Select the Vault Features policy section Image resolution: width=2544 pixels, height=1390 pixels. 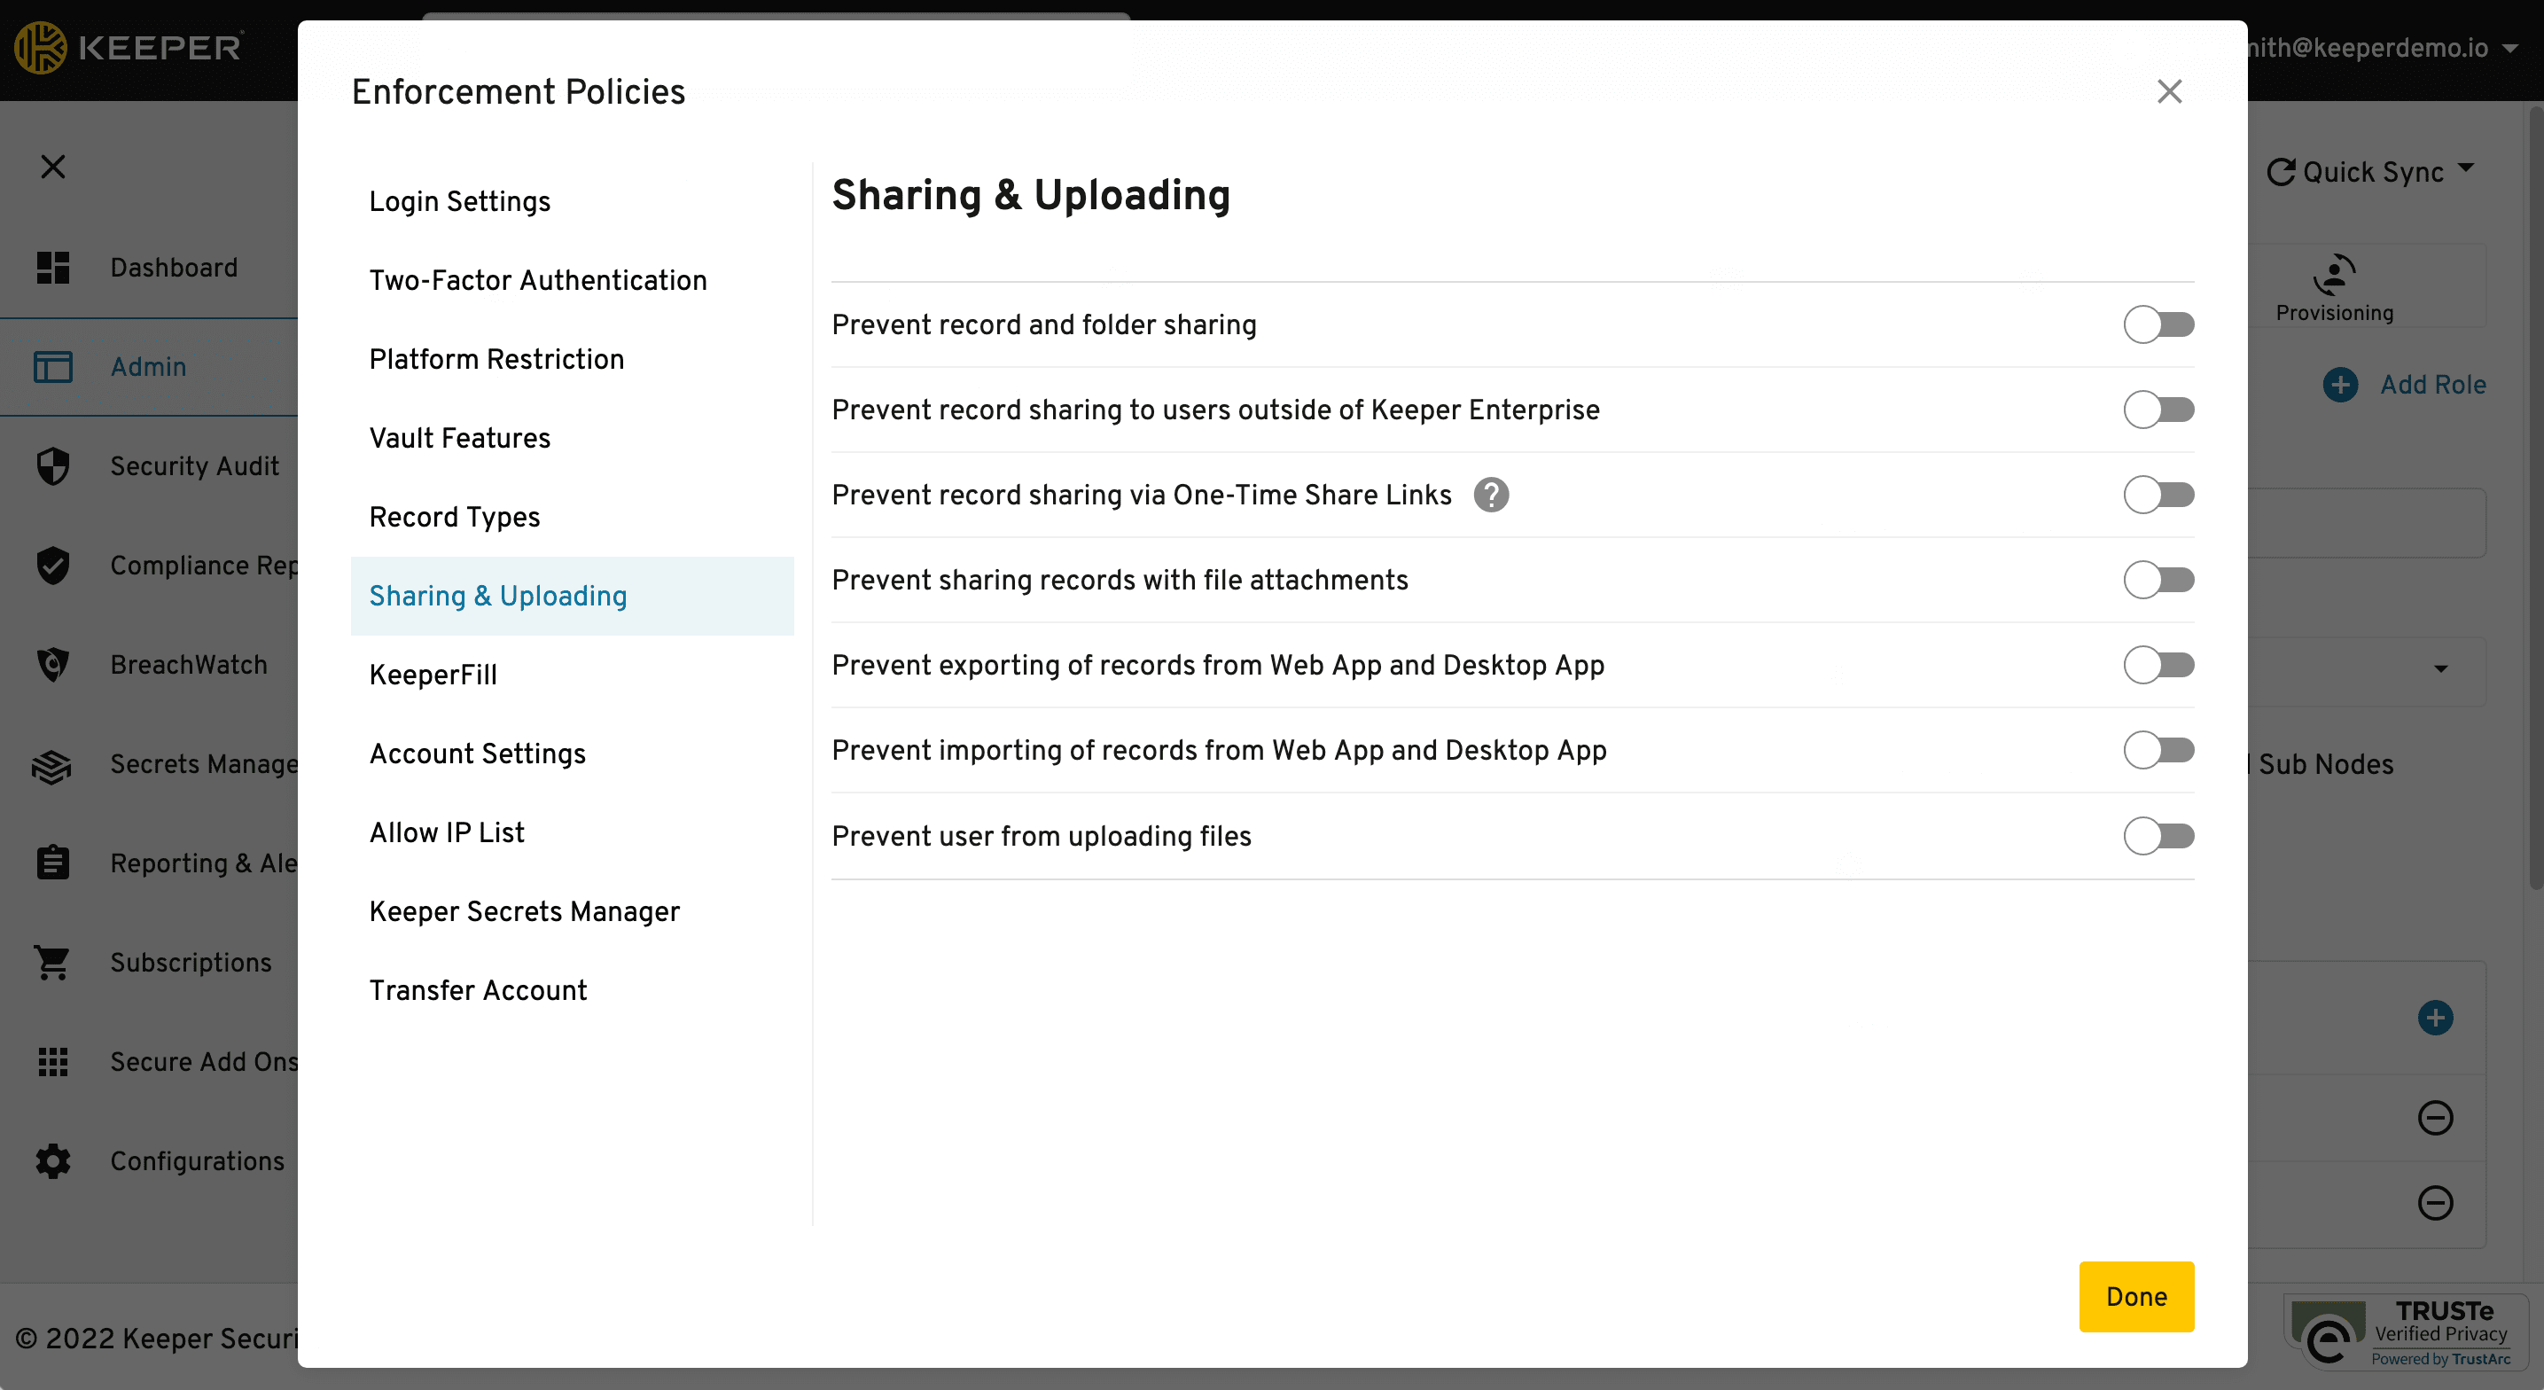pyautogui.click(x=459, y=438)
